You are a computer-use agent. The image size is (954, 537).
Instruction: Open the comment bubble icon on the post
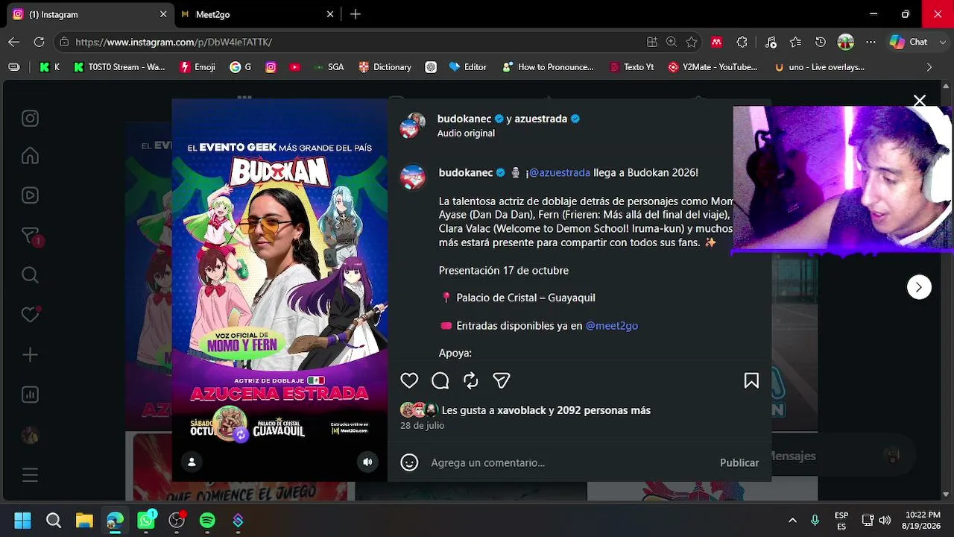coord(440,381)
